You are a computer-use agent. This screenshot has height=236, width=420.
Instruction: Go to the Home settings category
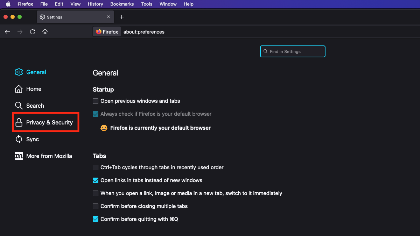click(x=34, y=89)
